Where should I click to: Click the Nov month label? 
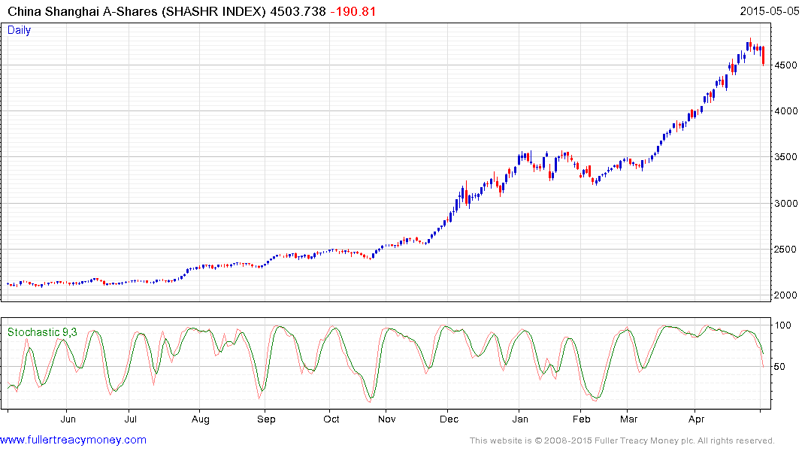tap(387, 419)
